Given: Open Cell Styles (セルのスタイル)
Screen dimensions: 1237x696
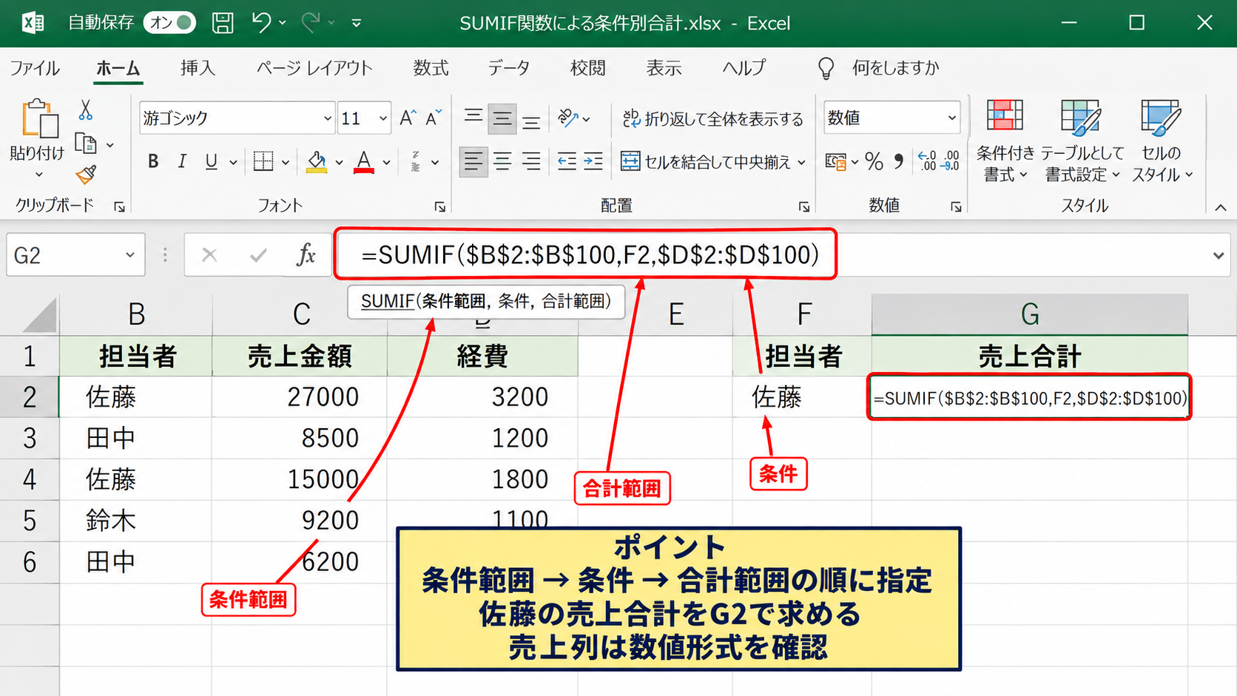Looking at the screenshot, I should (1162, 141).
